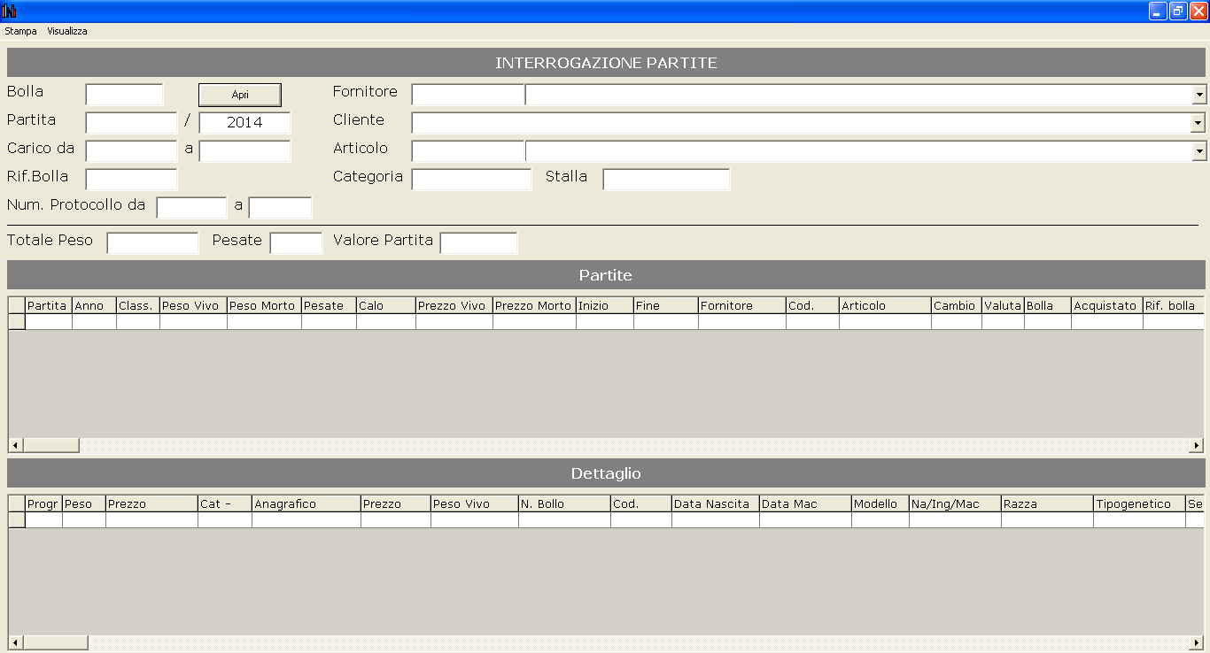Click the Fine column header
Image resolution: width=1210 pixels, height=653 pixels.
click(x=666, y=305)
